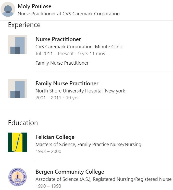Click the profile avatar placeholder icon
This screenshot has width=173, height=190.
pyautogui.click(x=8, y=9)
